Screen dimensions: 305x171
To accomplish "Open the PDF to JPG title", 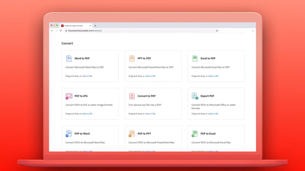I will click(x=81, y=96).
